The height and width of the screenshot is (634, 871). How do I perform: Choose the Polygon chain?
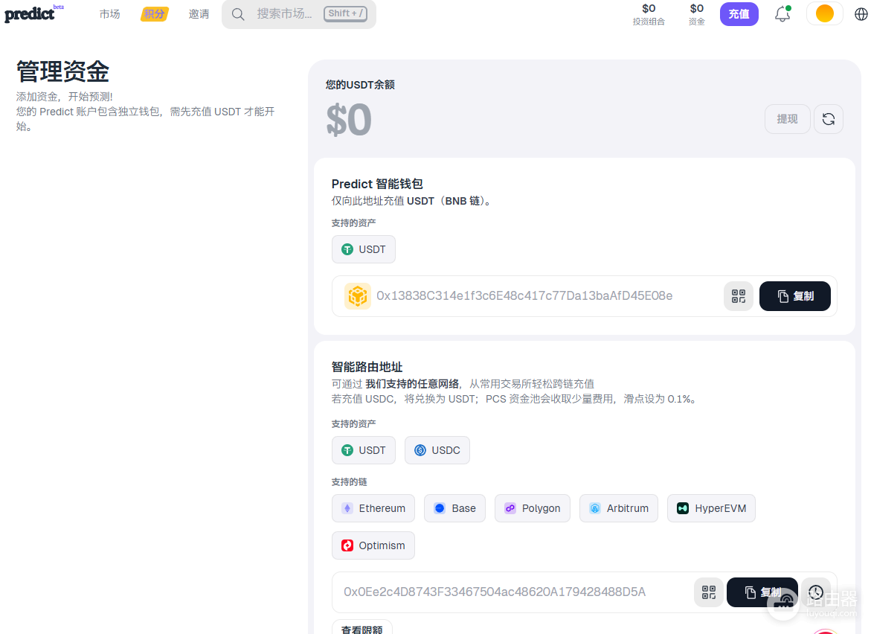click(x=532, y=508)
